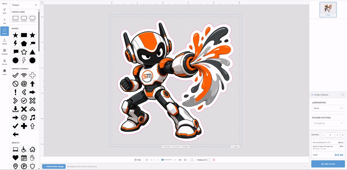Add the prohibited circle-slash symbol
Screen dimensions: 347x170
click(15, 84)
